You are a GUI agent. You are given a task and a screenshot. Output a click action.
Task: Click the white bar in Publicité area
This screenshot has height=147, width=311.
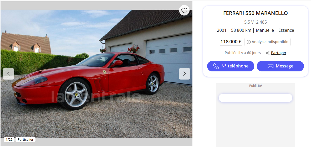[x=256, y=98]
